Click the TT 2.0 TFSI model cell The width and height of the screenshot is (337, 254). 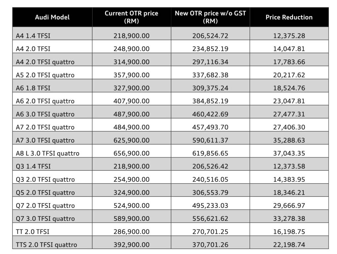pyautogui.click(x=32, y=232)
